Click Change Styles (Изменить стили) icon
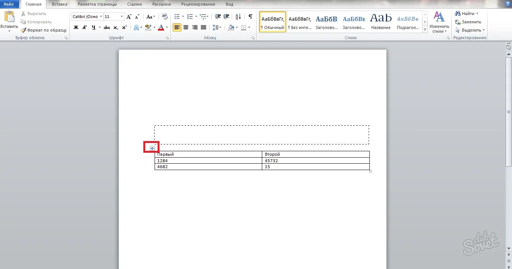 click(439, 22)
